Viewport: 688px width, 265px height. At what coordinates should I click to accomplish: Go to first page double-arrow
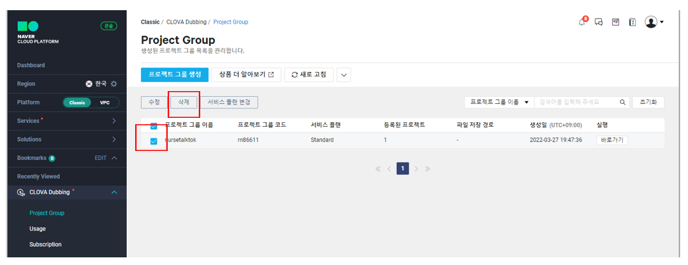(378, 169)
